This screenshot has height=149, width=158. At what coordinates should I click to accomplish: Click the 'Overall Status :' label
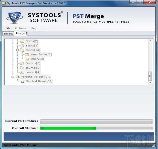[25, 128]
